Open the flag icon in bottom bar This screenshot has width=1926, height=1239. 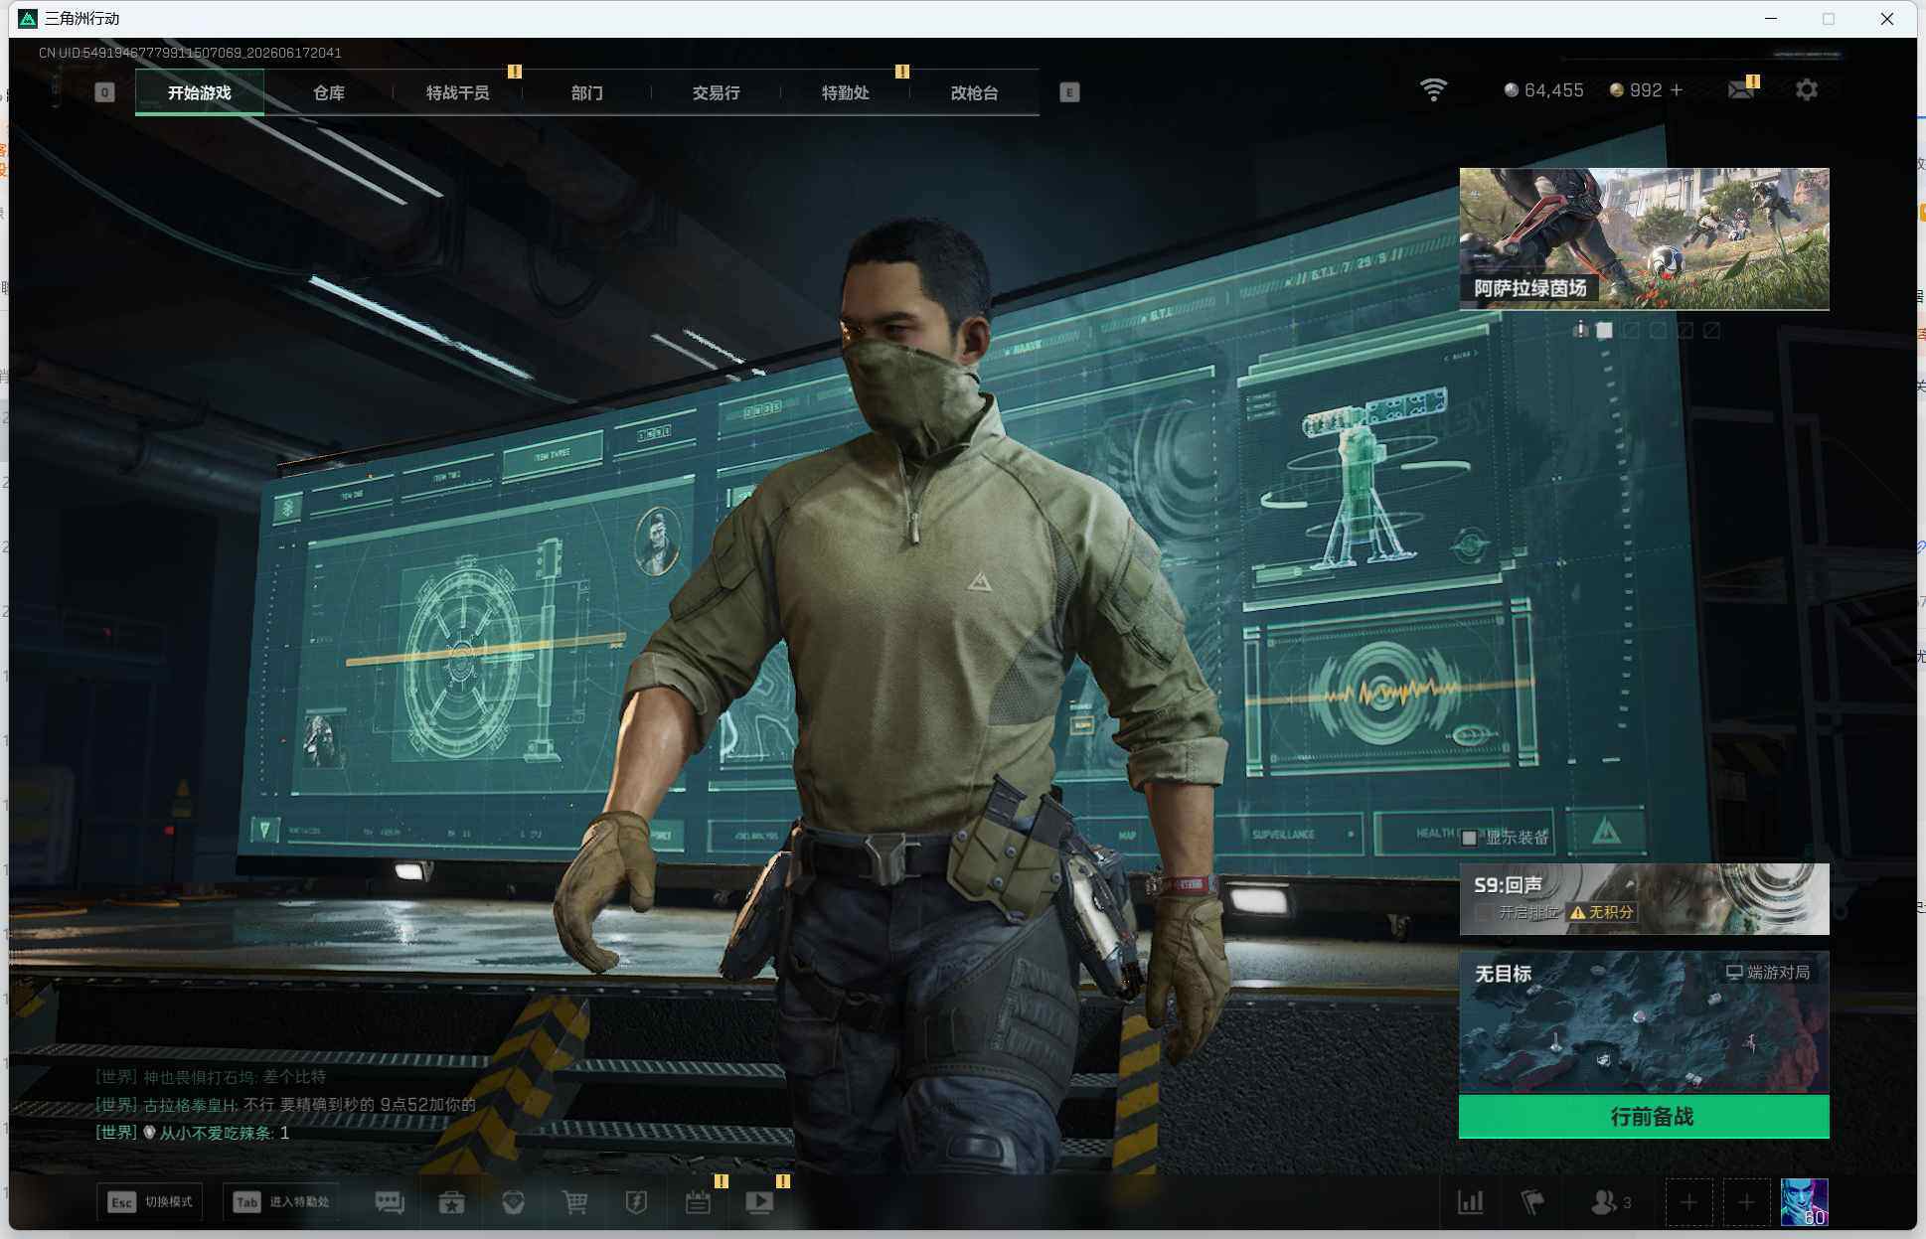click(x=1532, y=1202)
